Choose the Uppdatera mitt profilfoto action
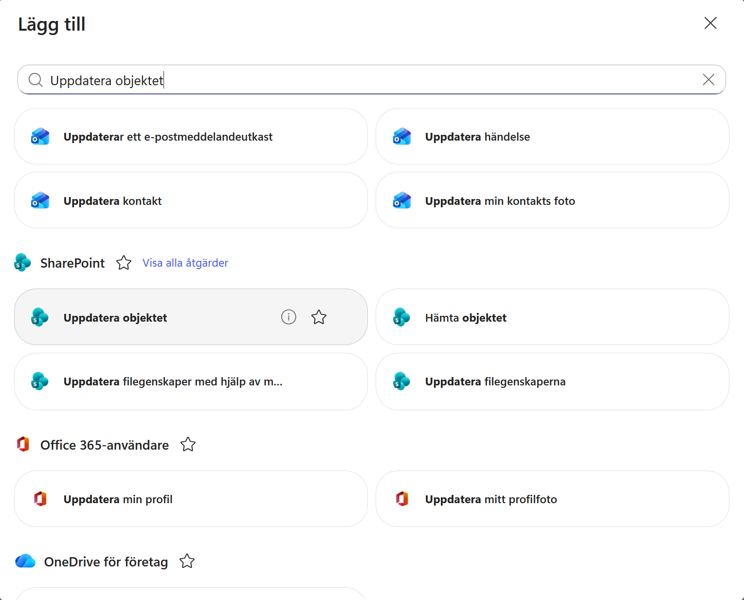The width and height of the screenshot is (744, 600). click(552, 499)
